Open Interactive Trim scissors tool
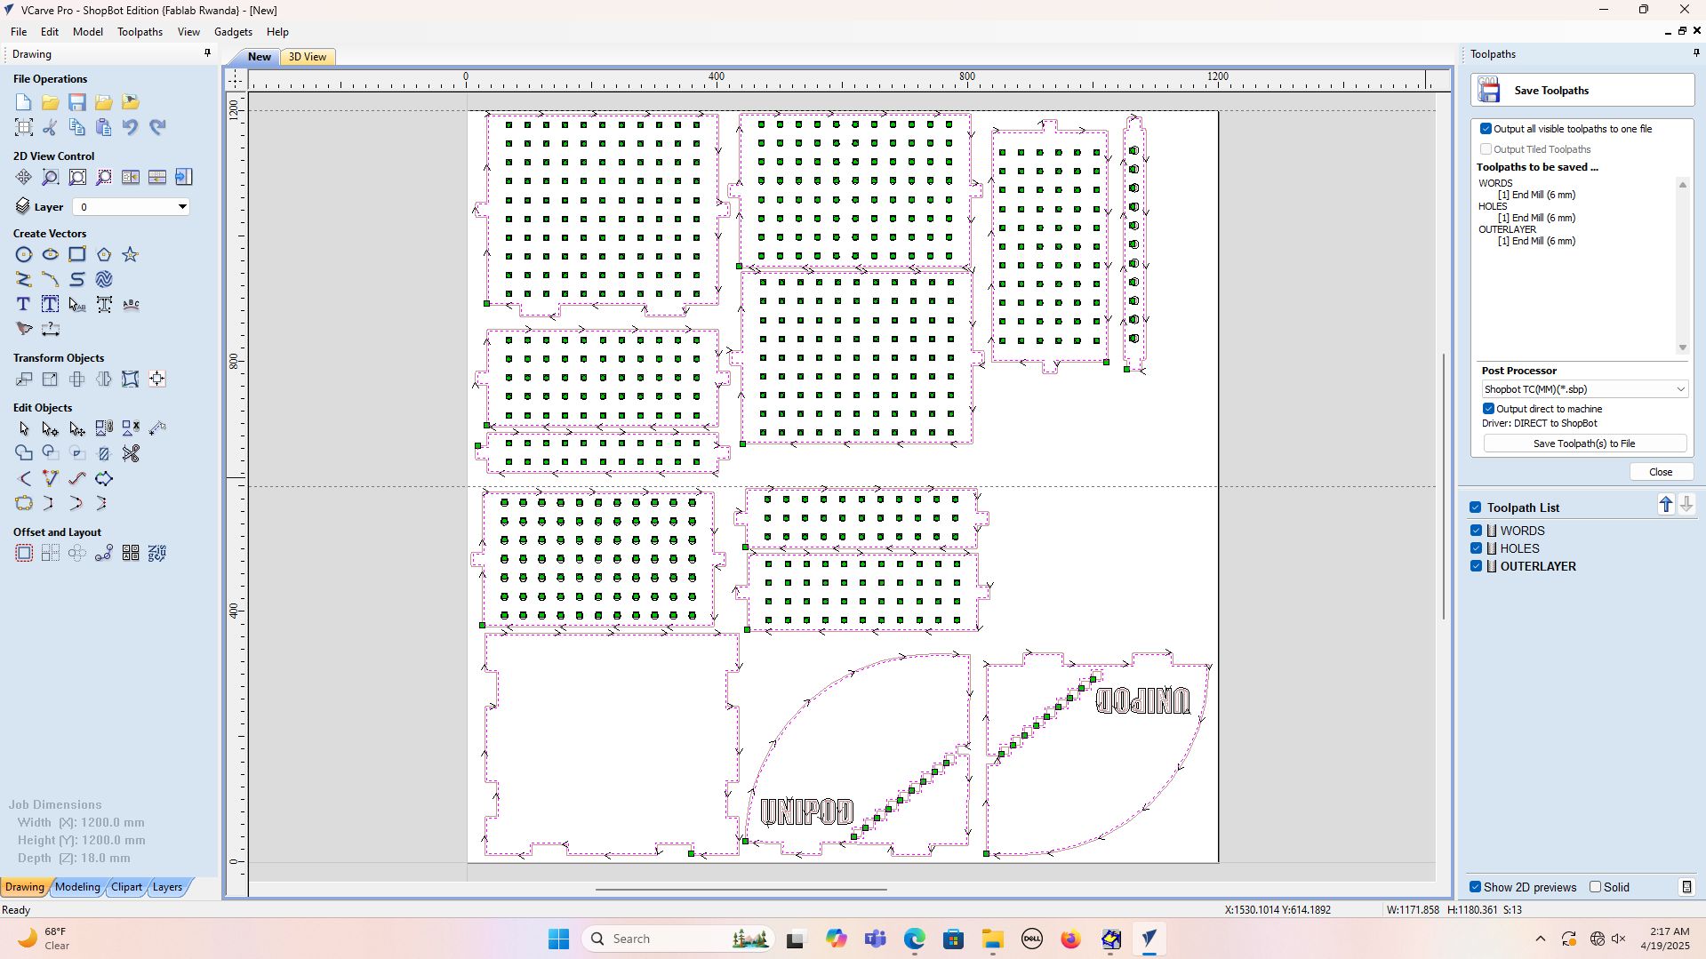 click(x=131, y=454)
